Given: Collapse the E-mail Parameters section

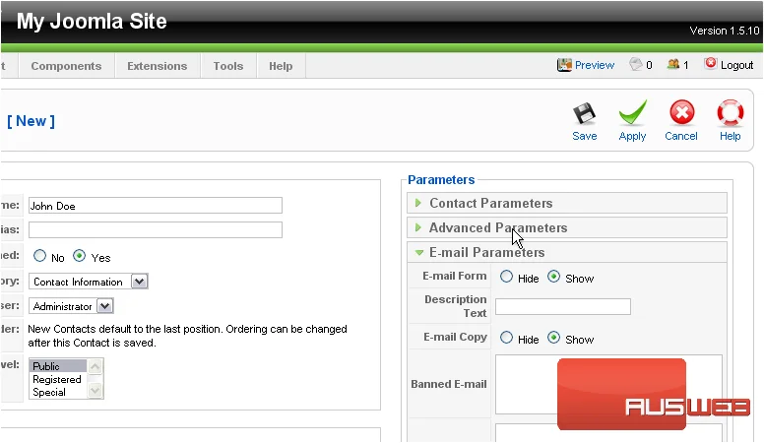Looking at the screenshot, I should click(567, 252).
